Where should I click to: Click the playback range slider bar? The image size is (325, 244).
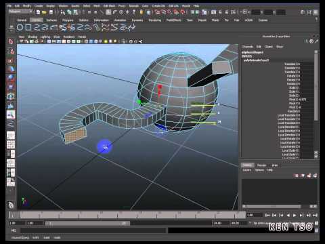coord(87,223)
